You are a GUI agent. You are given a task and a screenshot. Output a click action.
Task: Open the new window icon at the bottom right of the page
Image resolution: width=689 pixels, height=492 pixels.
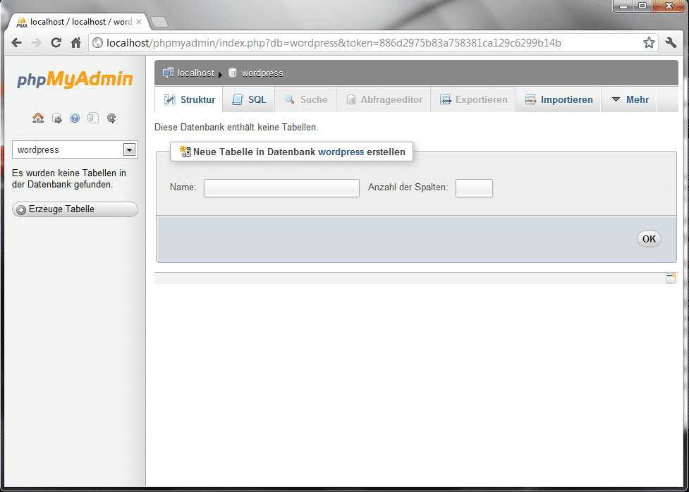pos(671,278)
